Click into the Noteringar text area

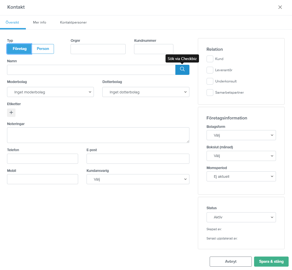98,135
